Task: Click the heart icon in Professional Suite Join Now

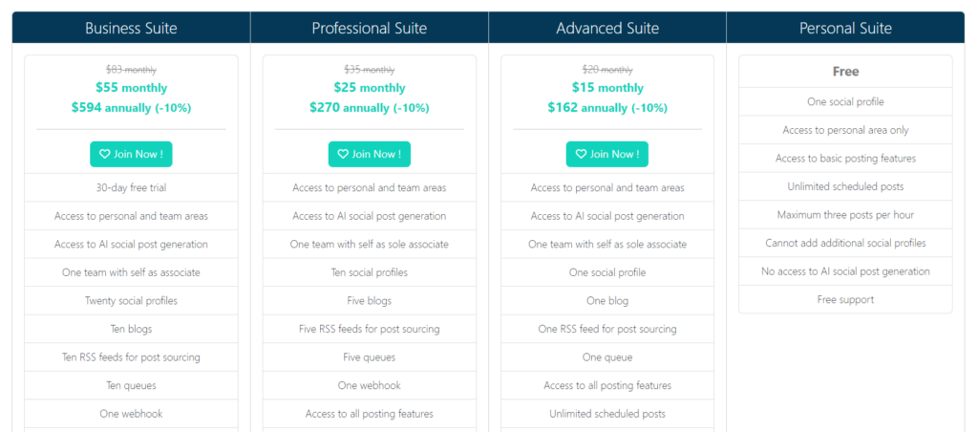Action: [343, 154]
